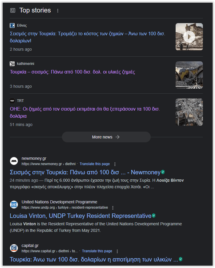Open three-dot menu for newmoney.gr result
Viewport: 215px width, 268px height.
pyautogui.click(x=115, y=164)
